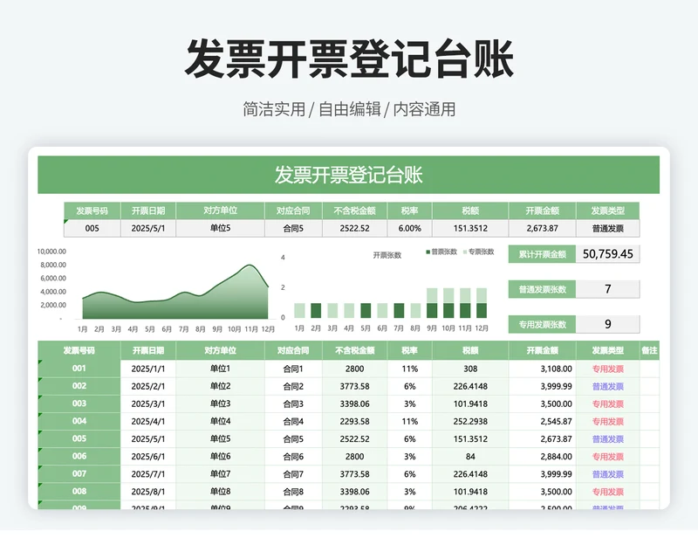Click the large black heading 发票开票登记台账
This screenshot has width=698, height=538.
[x=349, y=59]
